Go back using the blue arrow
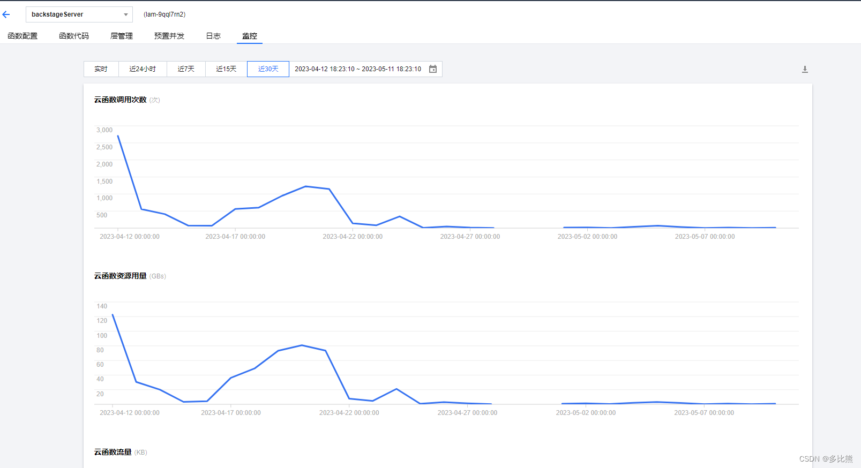Screen dimensions: 861x468 [x=6, y=14]
